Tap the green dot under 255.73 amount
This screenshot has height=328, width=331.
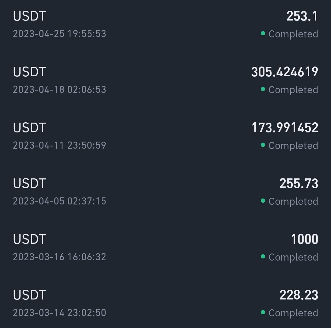pos(263,200)
